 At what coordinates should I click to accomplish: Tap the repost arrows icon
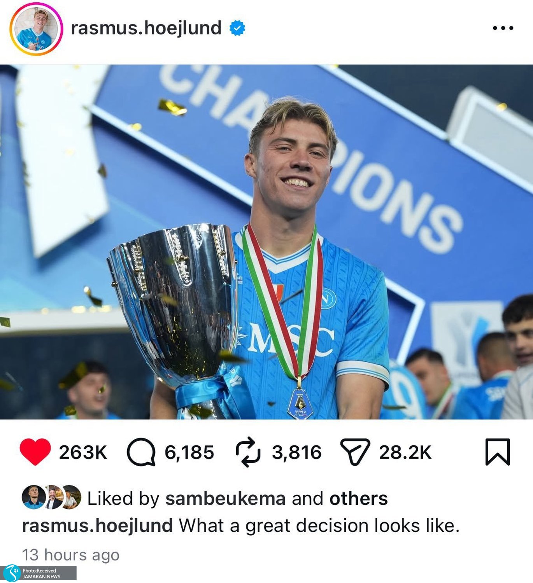pyautogui.click(x=248, y=452)
